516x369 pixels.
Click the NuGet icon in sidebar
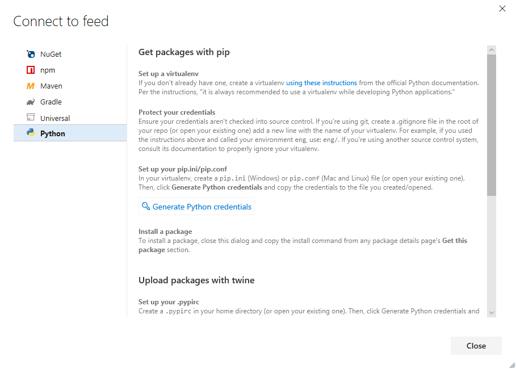pyautogui.click(x=31, y=54)
